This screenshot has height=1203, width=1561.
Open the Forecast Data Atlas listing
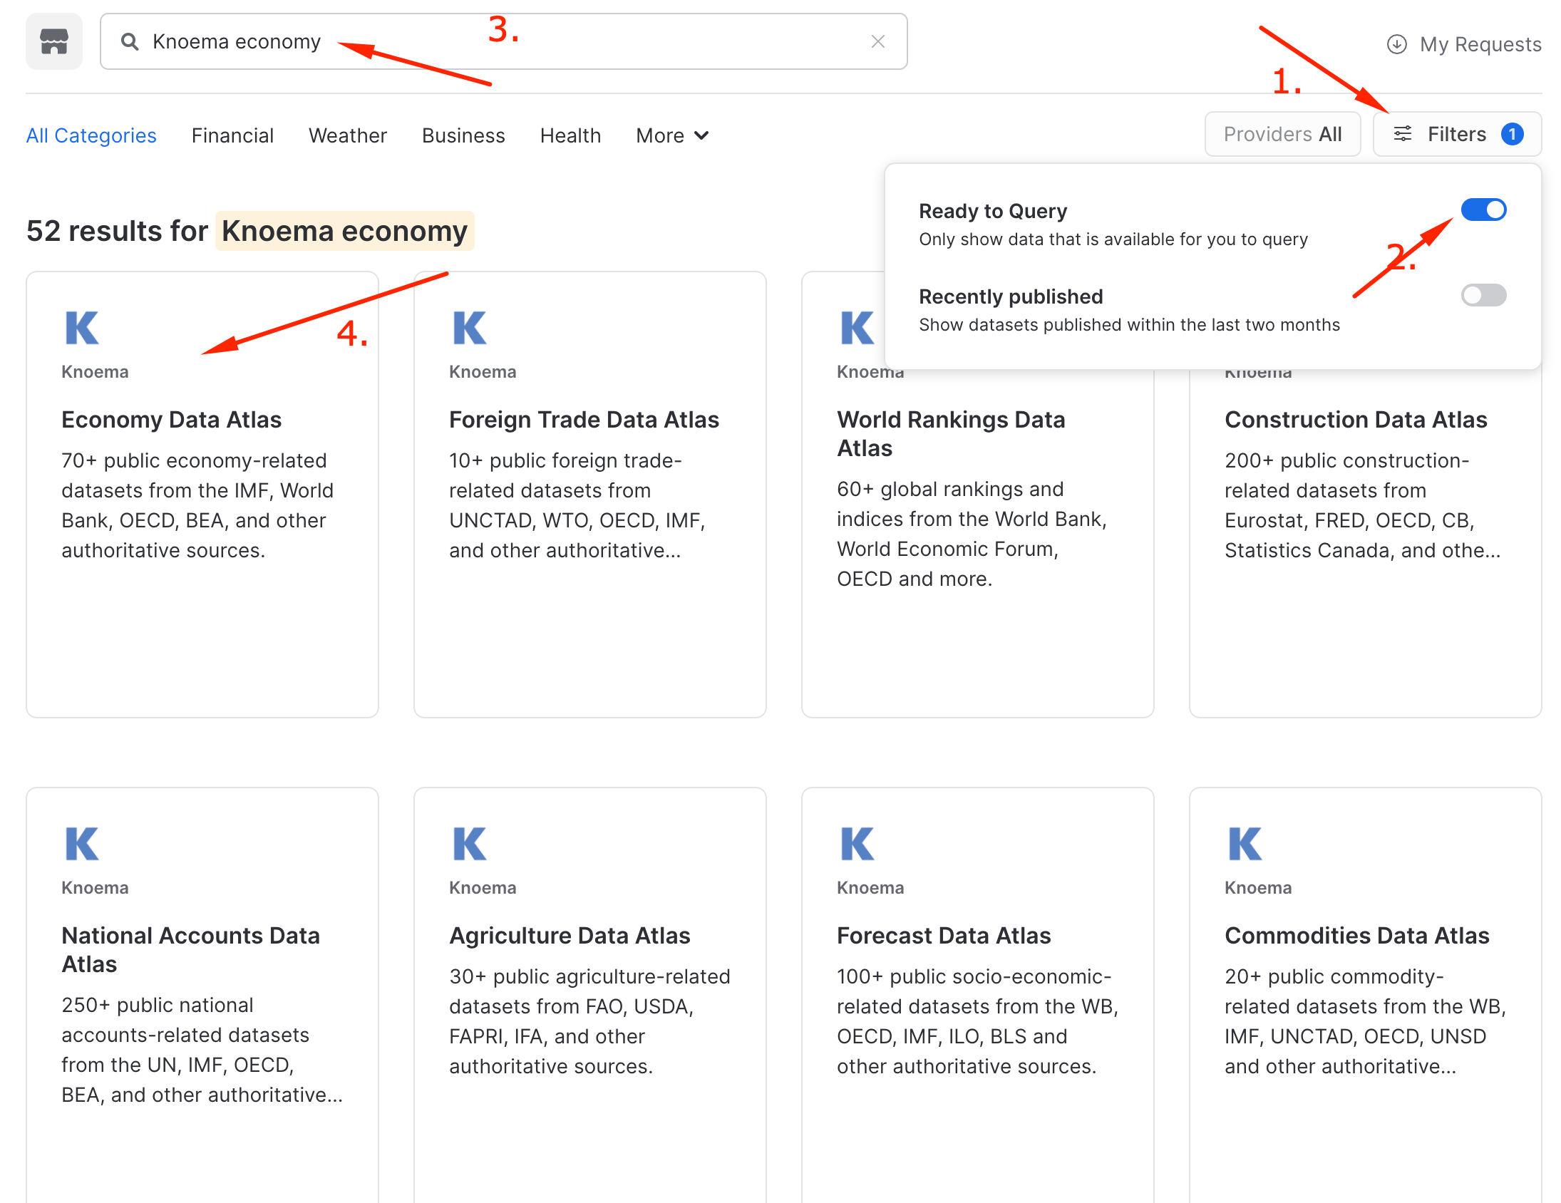point(943,935)
